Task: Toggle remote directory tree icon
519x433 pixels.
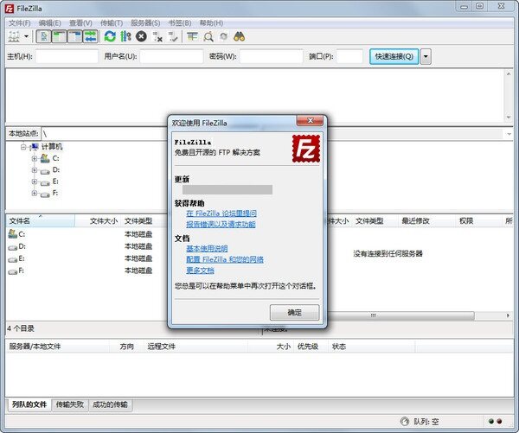Action: 74,36
